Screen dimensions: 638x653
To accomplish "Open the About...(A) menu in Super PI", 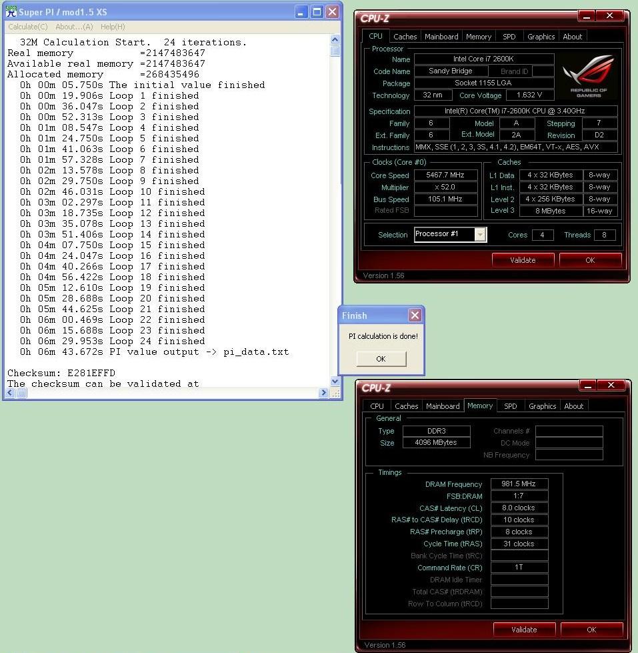I will pos(74,27).
